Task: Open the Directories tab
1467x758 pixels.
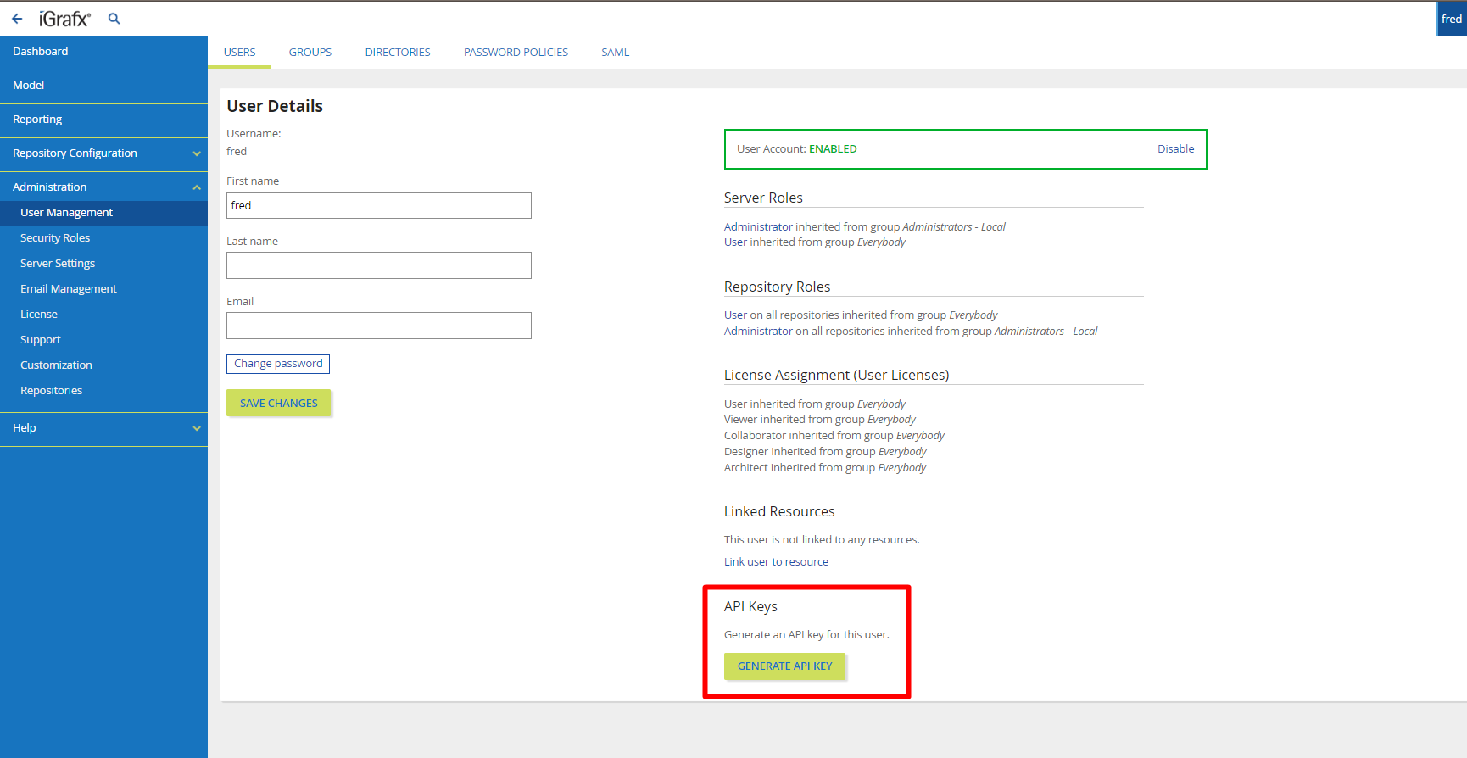Action: 398,53
